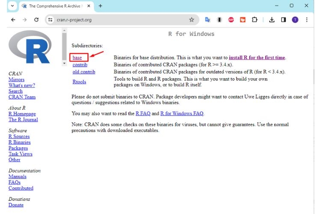The image size is (321, 214).
Task: Open the What's new? link
Action: point(22,86)
